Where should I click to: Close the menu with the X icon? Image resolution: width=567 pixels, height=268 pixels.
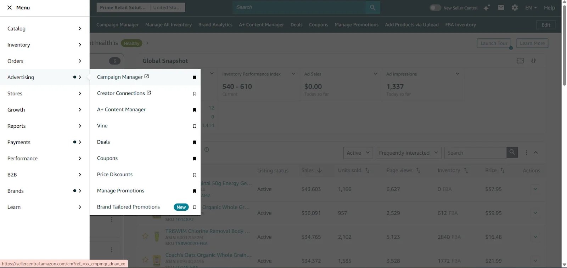click(10, 7)
